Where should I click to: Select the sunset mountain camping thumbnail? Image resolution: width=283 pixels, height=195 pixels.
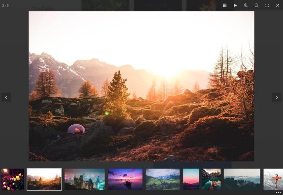[44, 179]
